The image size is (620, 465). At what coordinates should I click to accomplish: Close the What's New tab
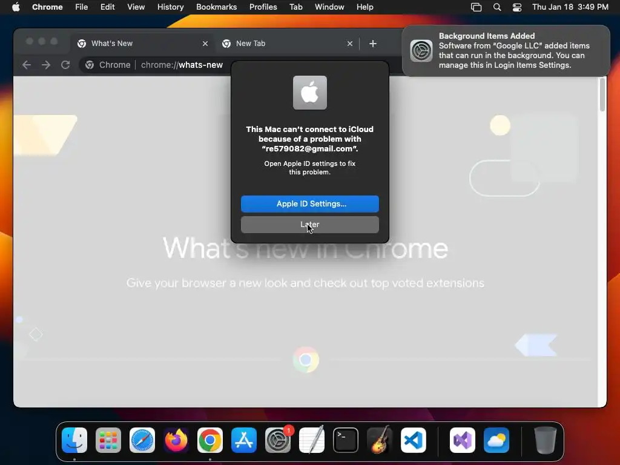tap(205, 44)
